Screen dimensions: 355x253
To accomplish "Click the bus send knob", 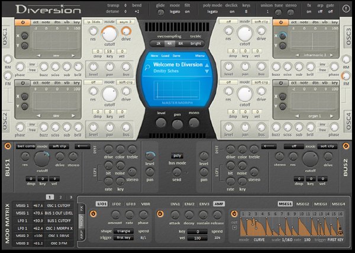I will pyautogui.click(x=177, y=172).
